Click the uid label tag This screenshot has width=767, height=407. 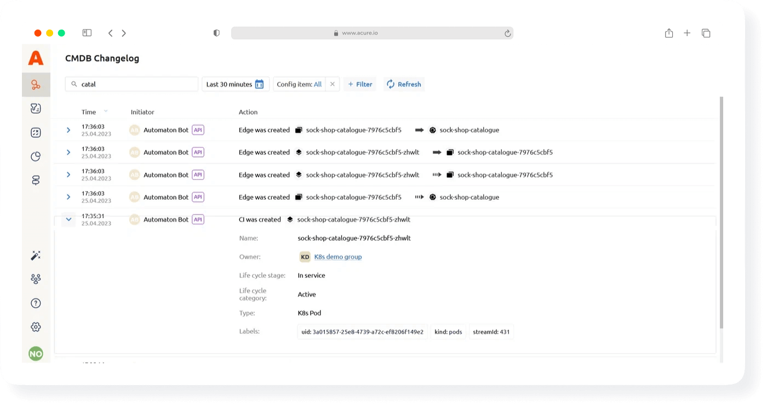point(362,332)
